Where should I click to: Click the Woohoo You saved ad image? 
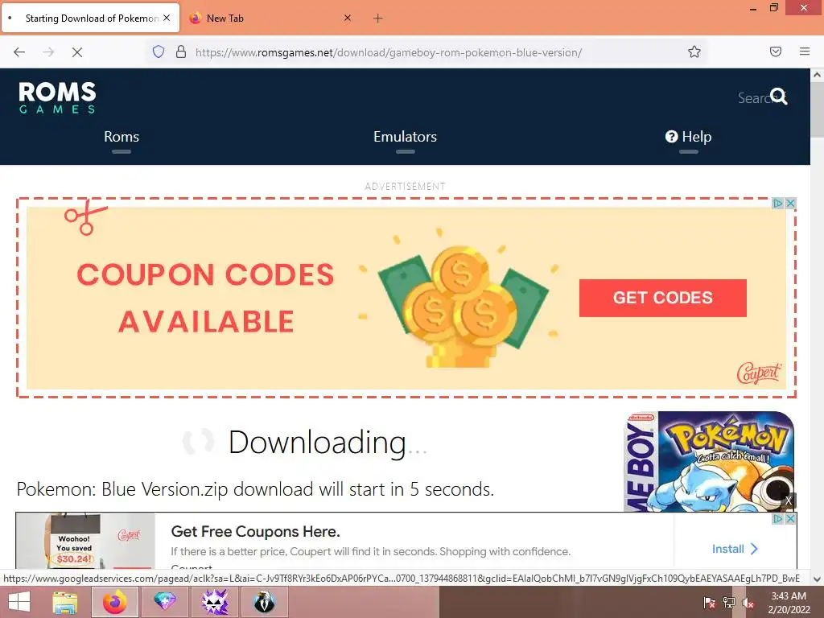click(x=85, y=541)
